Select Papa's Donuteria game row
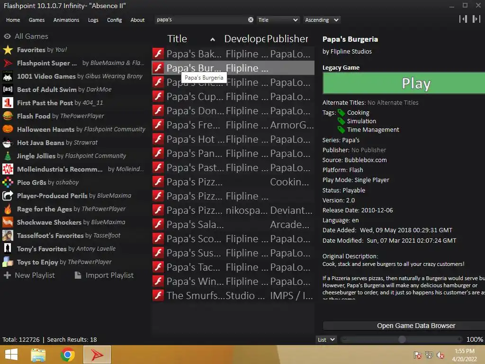 tap(233, 110)
